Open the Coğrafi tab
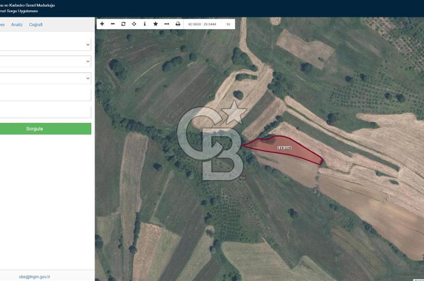 pos(36,25)
